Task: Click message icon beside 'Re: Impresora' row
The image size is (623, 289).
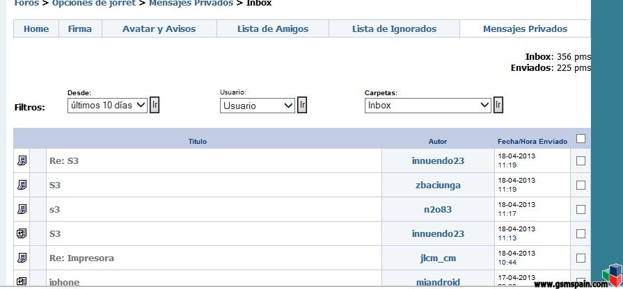Action: [x=22, y=258]
